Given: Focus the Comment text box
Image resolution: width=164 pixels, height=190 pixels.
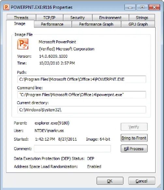Looking at the screenshot, I should pyautogui.click(x=72, y=149).
